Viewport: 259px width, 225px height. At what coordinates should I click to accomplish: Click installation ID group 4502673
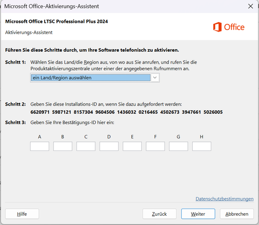(x=170, y=112)
